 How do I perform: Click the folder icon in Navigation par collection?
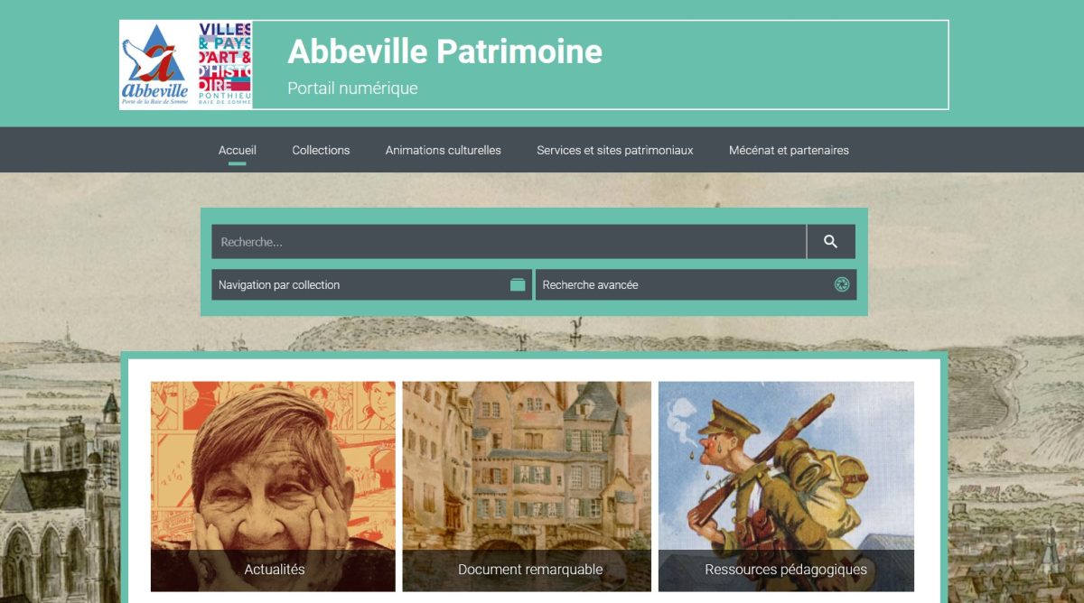[x=518, y=284]
